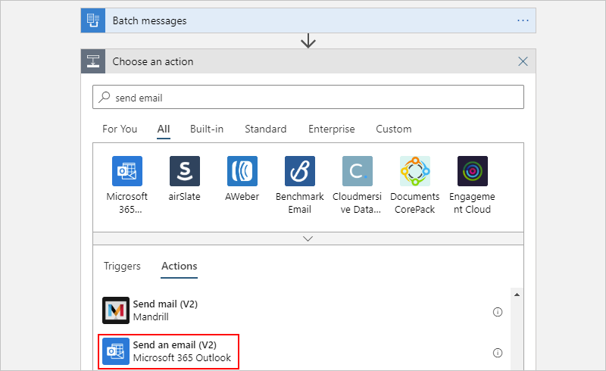Select Send an email (V2) action
This screenshot has width=606, height=371.
[x=168, y=351]
